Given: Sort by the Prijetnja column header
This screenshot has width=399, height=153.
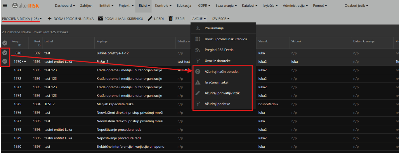Looking at the screenshot, I should click(102, 41).
